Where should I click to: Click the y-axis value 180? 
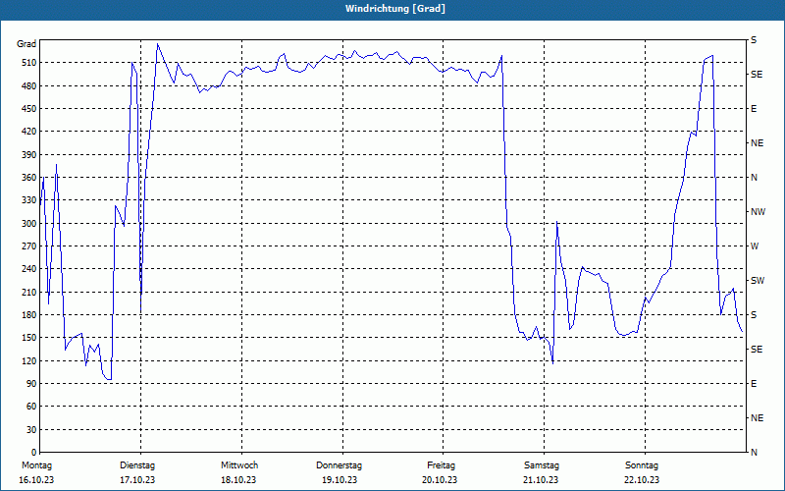pyautogui.click(x=28, y=315)
